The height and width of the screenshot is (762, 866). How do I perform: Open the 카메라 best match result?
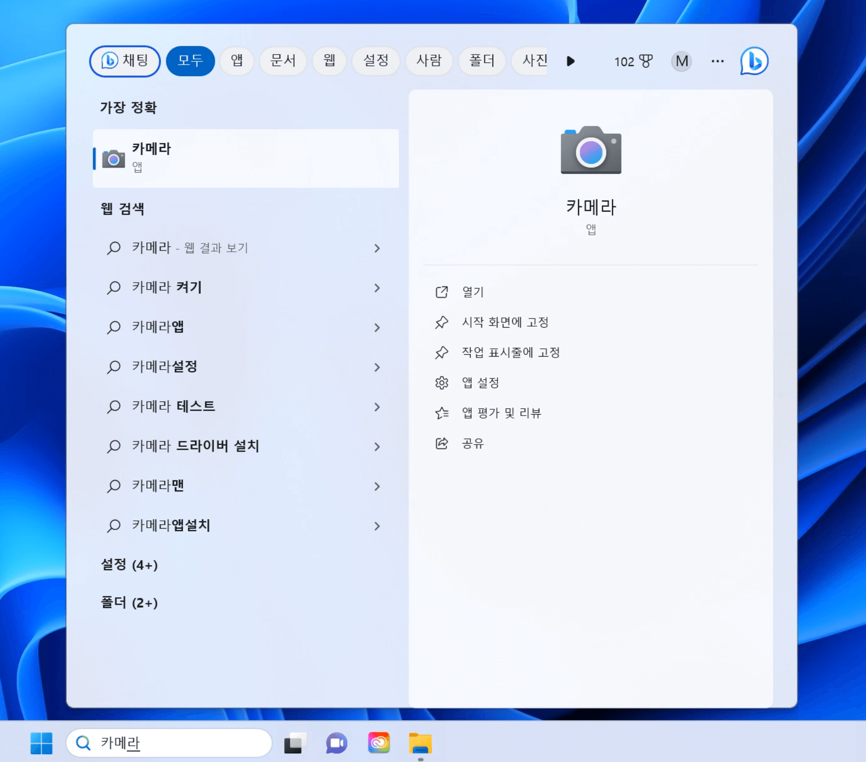(x=246, y=158)
